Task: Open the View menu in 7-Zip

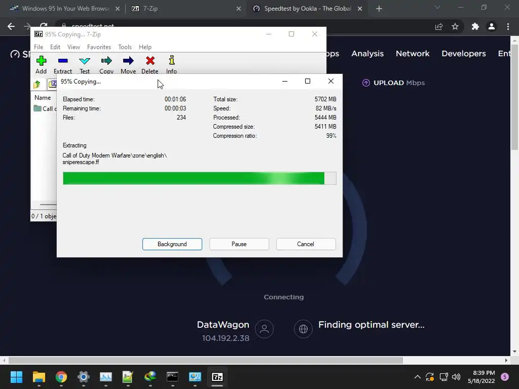Action: click(x=73, y=47)
